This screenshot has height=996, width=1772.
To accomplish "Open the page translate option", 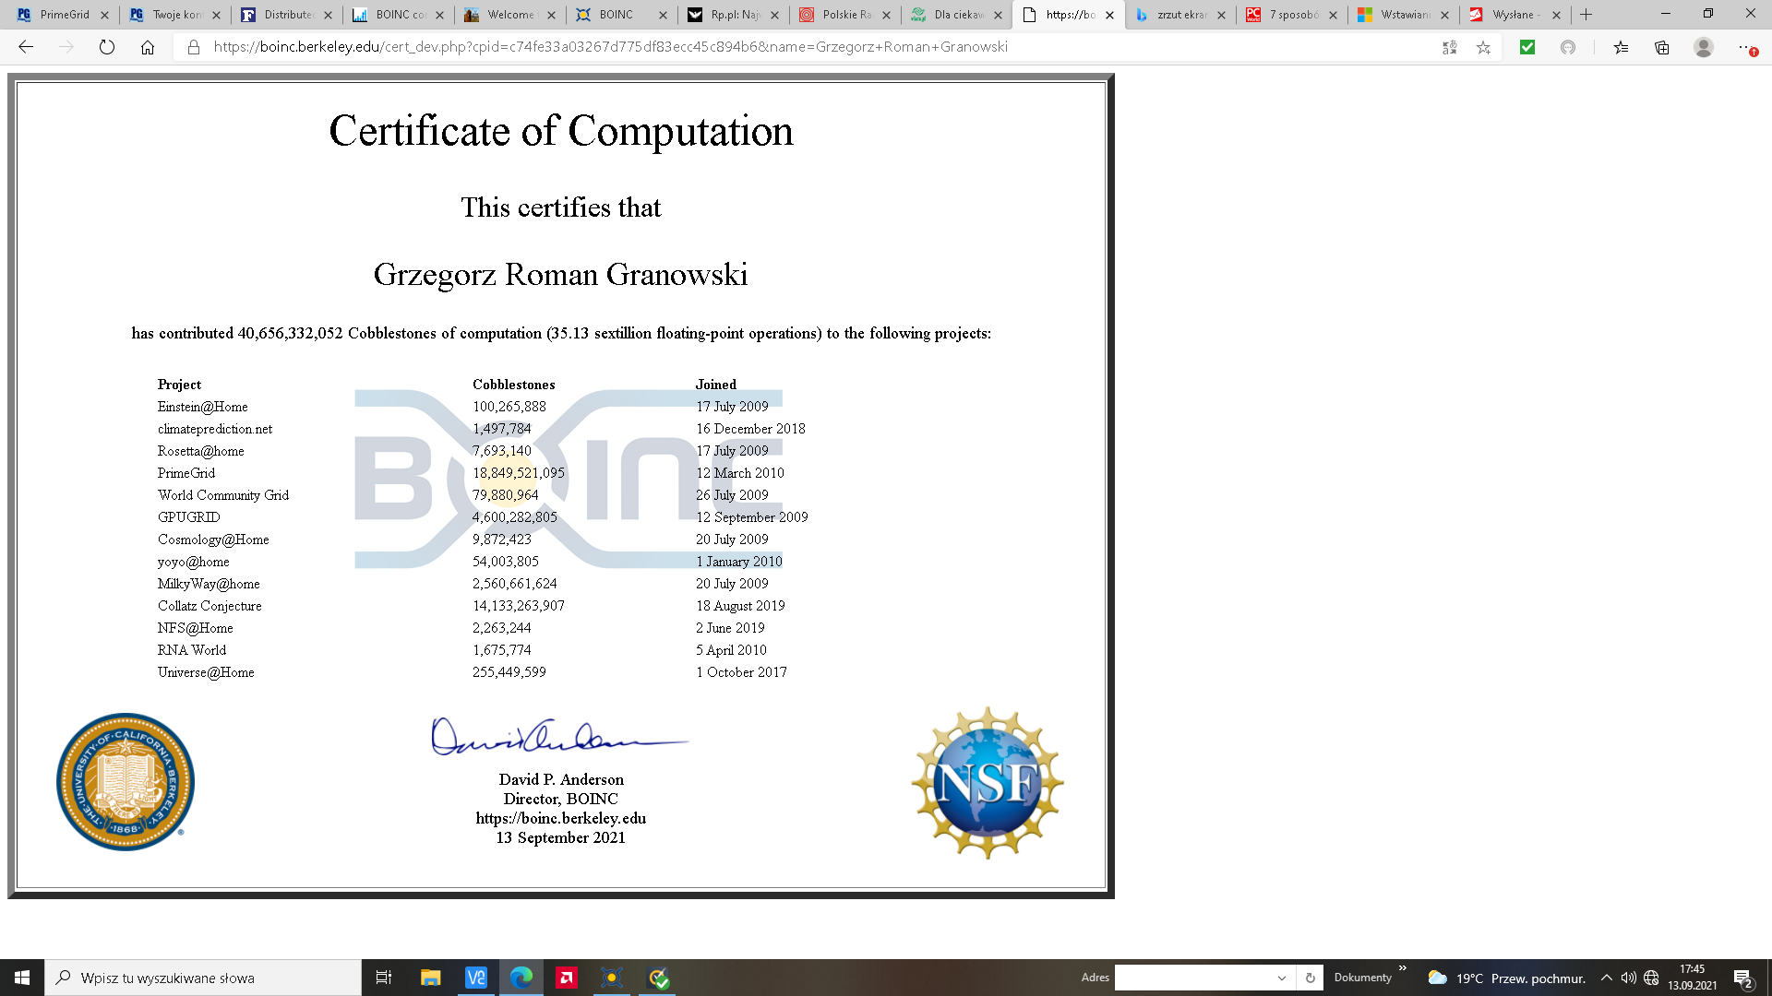I will point(1450,47).
